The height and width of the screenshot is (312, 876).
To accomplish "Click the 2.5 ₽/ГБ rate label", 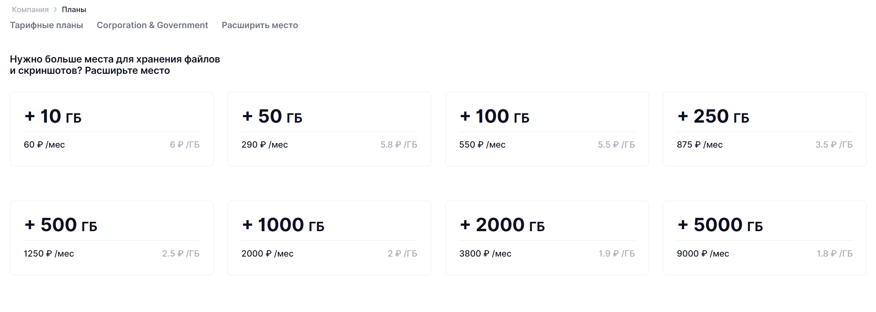I will (181, 254).
